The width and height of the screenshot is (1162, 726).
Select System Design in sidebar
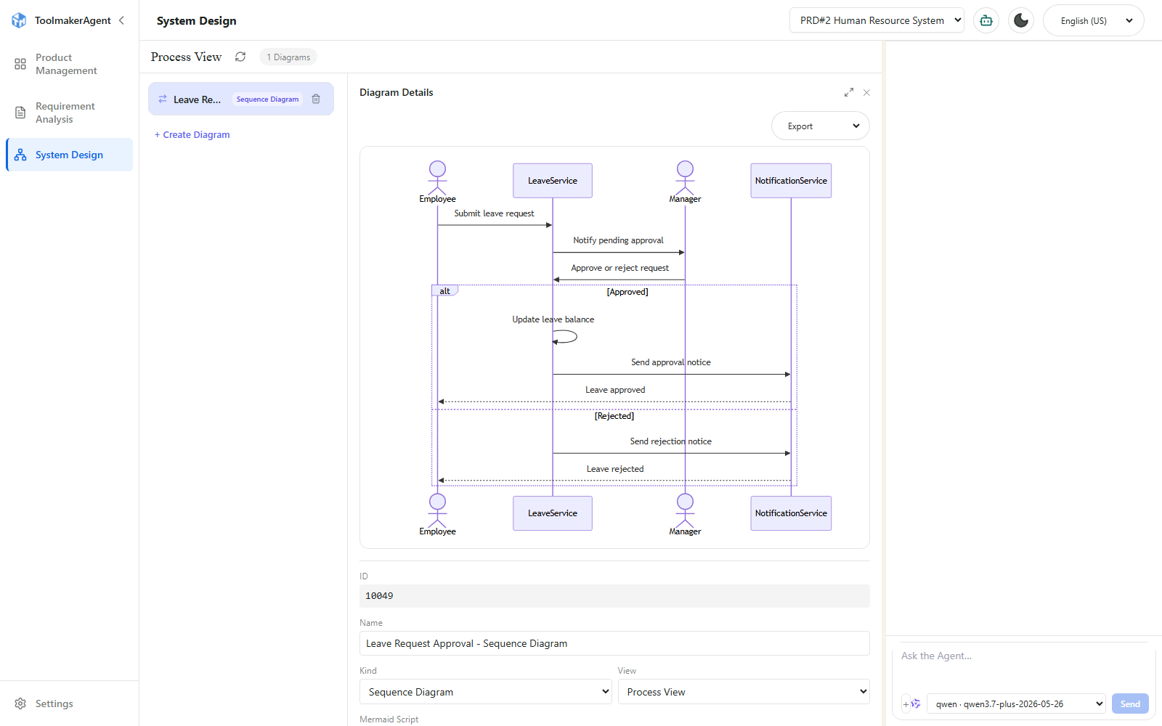click(69, 155)
